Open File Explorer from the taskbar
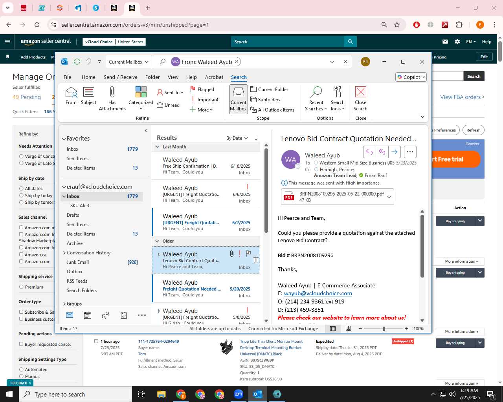503x402 pixels. [162, 394]
